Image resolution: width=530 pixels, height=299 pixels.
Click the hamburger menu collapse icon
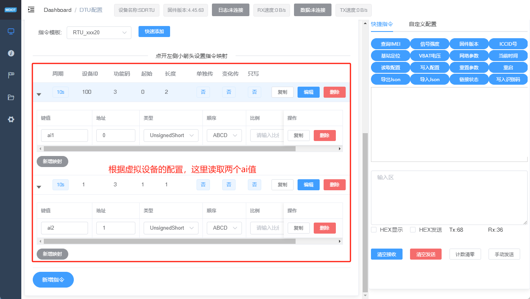tap(31, 9)
